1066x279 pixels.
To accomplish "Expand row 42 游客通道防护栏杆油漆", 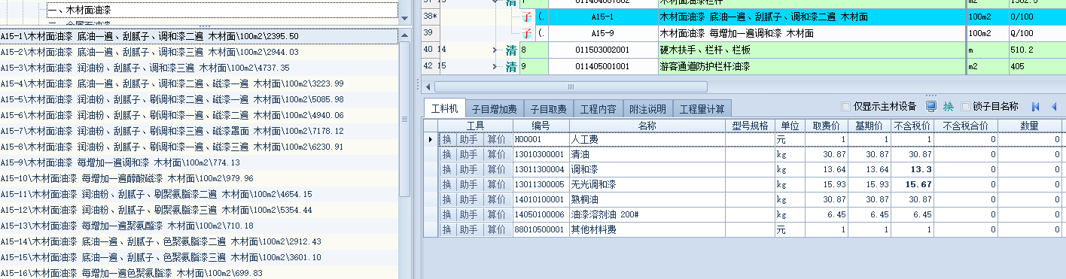I will (x=495, y=66).
